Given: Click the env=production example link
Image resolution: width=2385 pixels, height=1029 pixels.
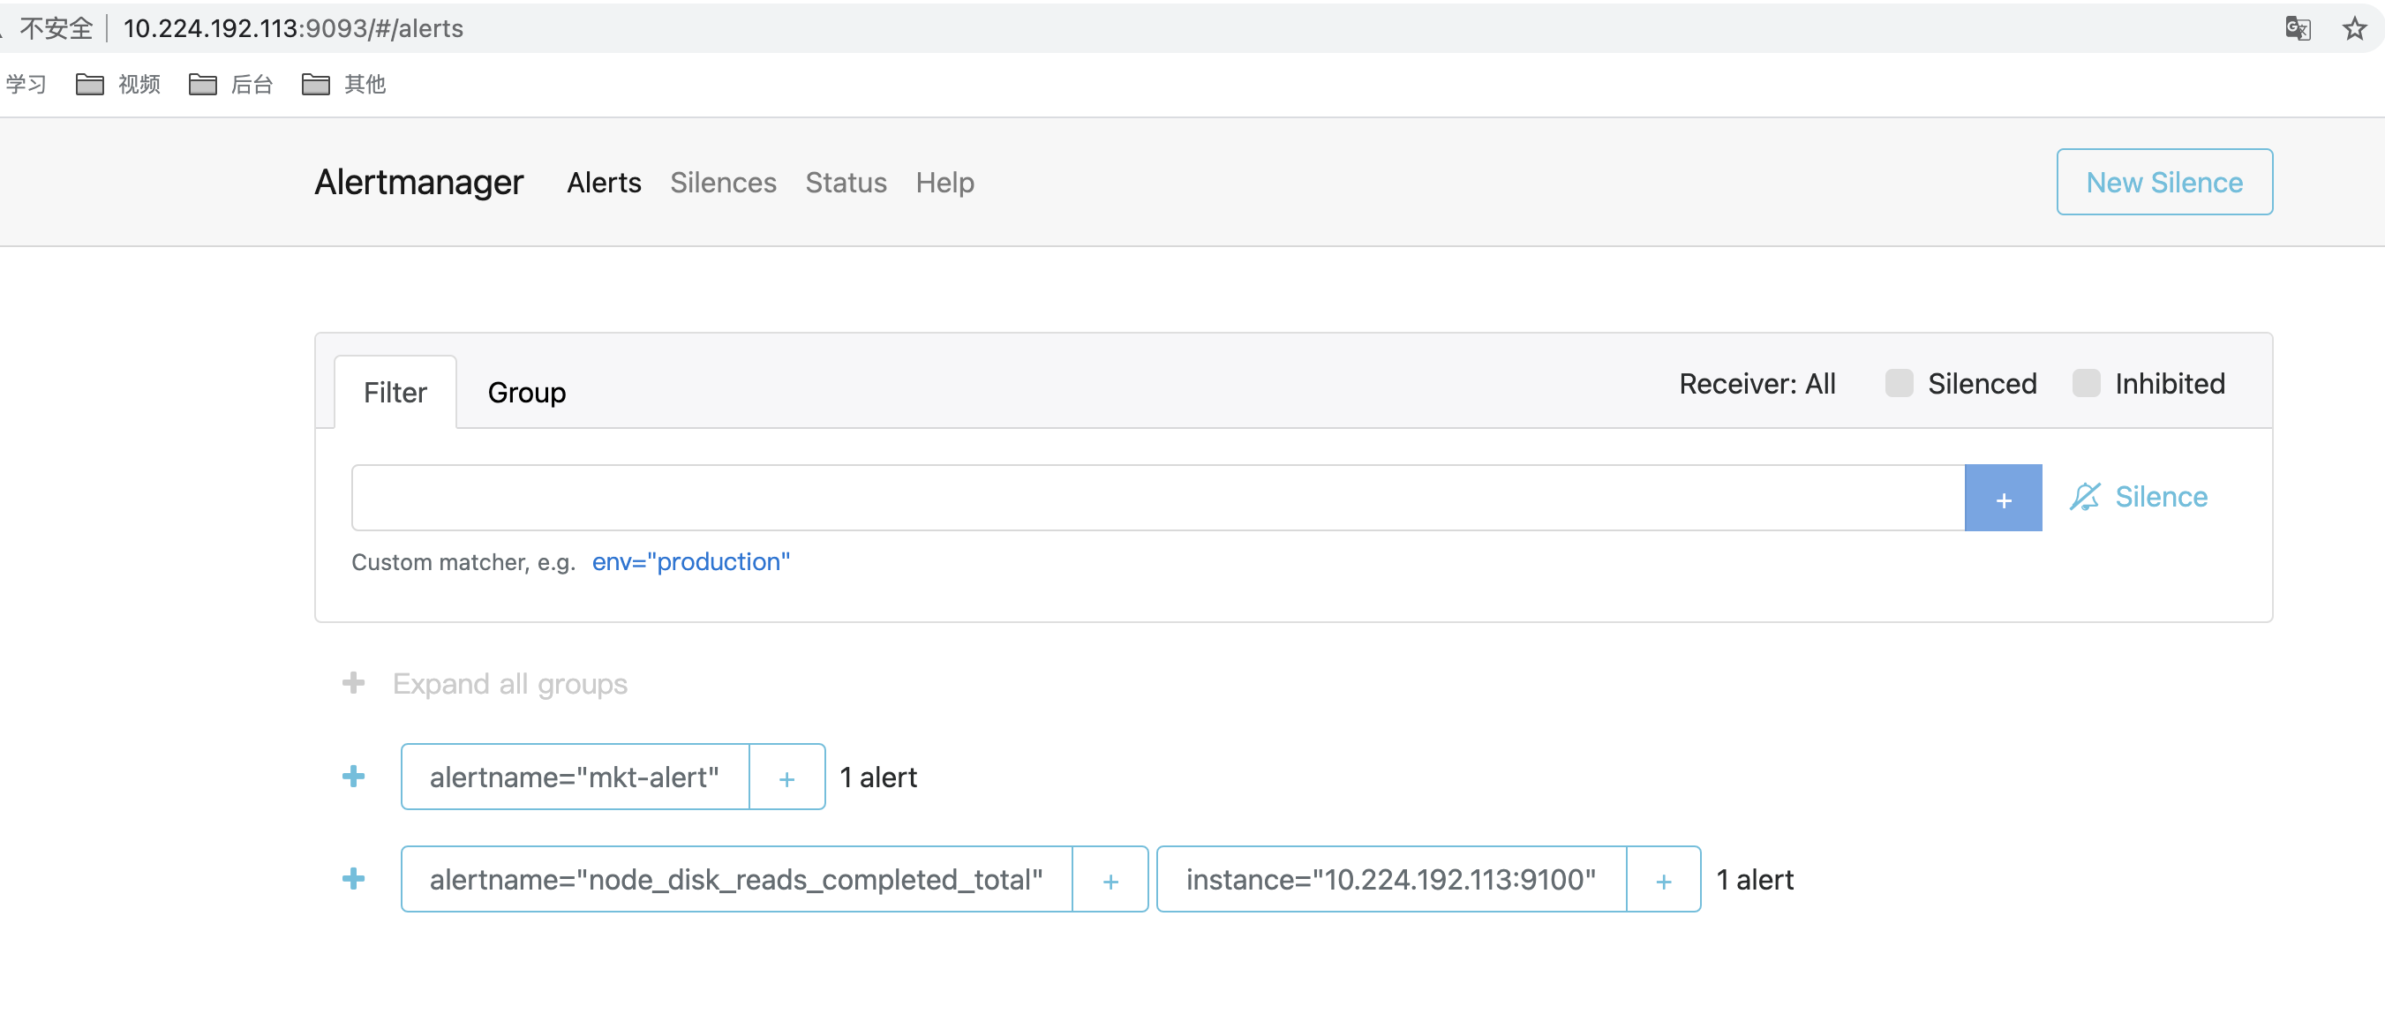Looking at the screenshot, I should click(690, 562).
